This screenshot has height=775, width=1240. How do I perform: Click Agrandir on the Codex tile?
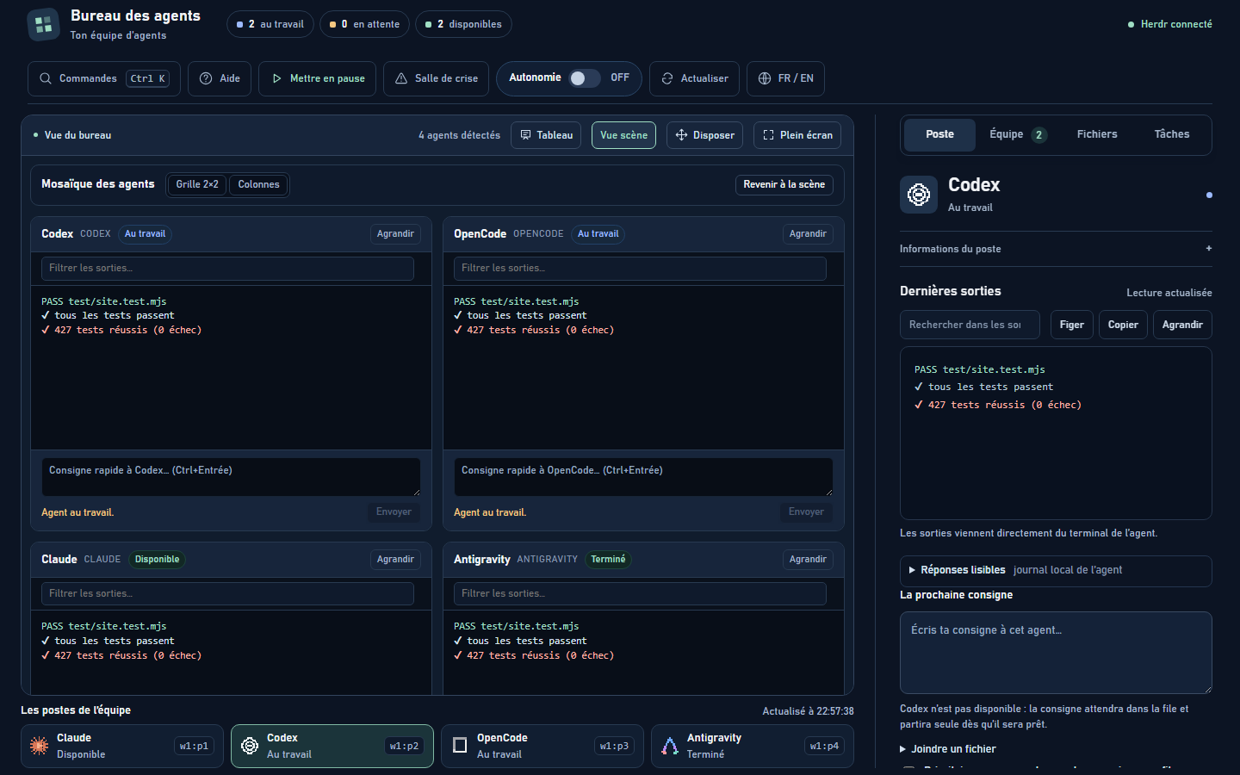(x=395, y=233)
